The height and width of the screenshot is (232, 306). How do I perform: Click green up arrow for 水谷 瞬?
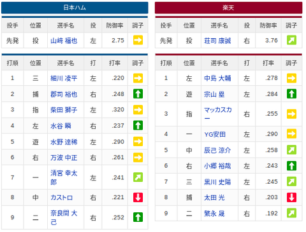tap(138, 125)
